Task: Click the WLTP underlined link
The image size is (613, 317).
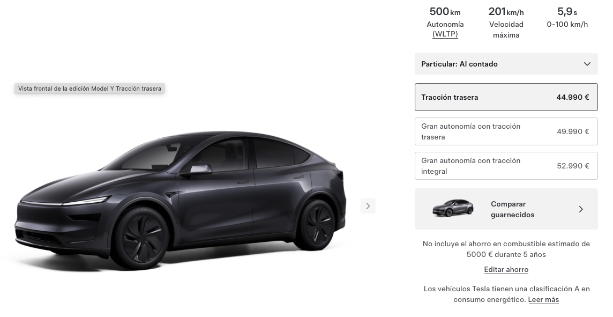Action: click(445, 34)
